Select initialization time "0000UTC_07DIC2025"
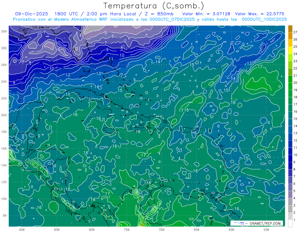 click(172, 19)
